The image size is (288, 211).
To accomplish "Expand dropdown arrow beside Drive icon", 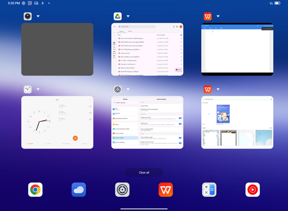I will pos(128,16).
